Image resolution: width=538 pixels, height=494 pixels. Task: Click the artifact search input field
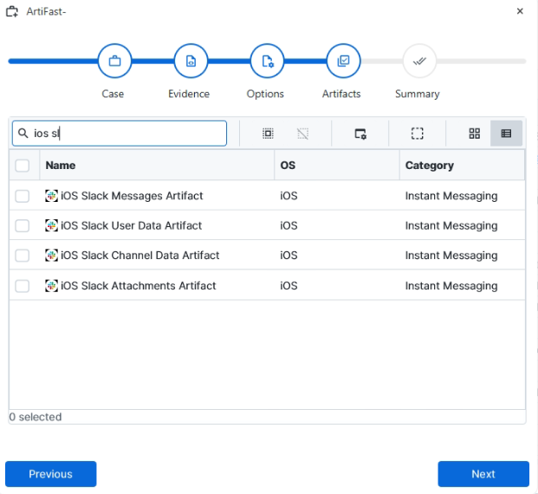click(x=120, y=133)
